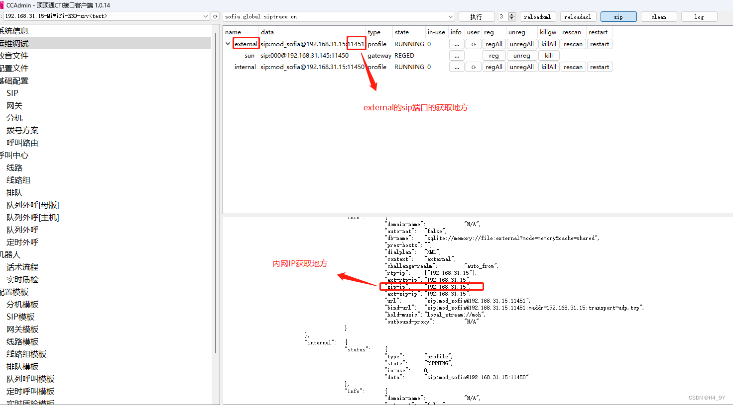Click killAll on the internal row

pyautogui.click(x=549, y=67)
